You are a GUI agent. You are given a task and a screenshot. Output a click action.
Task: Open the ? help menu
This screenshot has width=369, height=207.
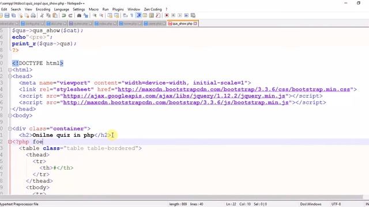pos(167,9)
